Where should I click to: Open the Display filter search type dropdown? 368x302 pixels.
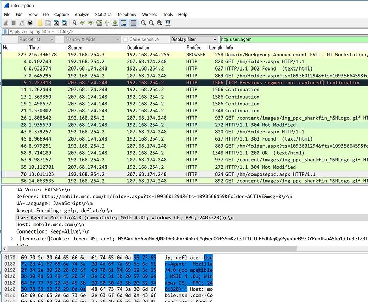coord(194,39)
